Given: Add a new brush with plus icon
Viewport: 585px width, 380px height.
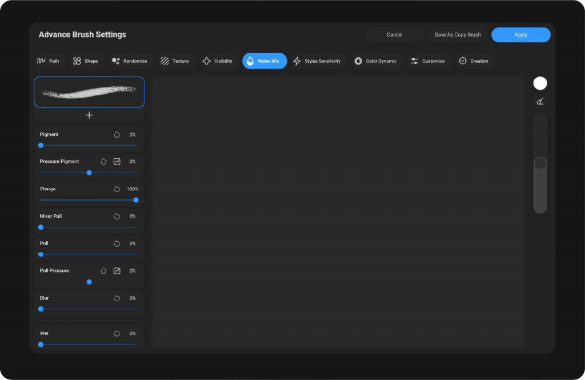Looking at the screenshot, I should 89,115.
